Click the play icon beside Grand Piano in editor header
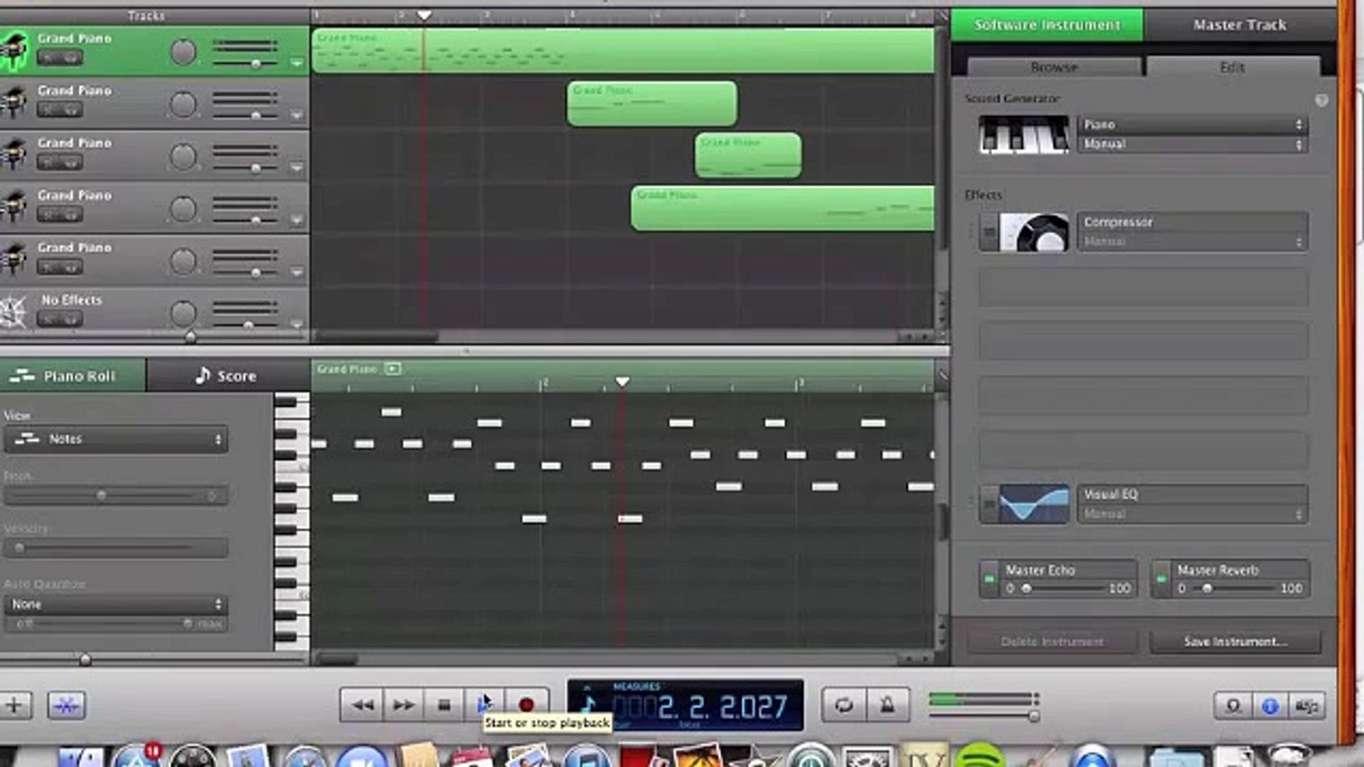This screenshot has width=1364, height=767. 393,369
